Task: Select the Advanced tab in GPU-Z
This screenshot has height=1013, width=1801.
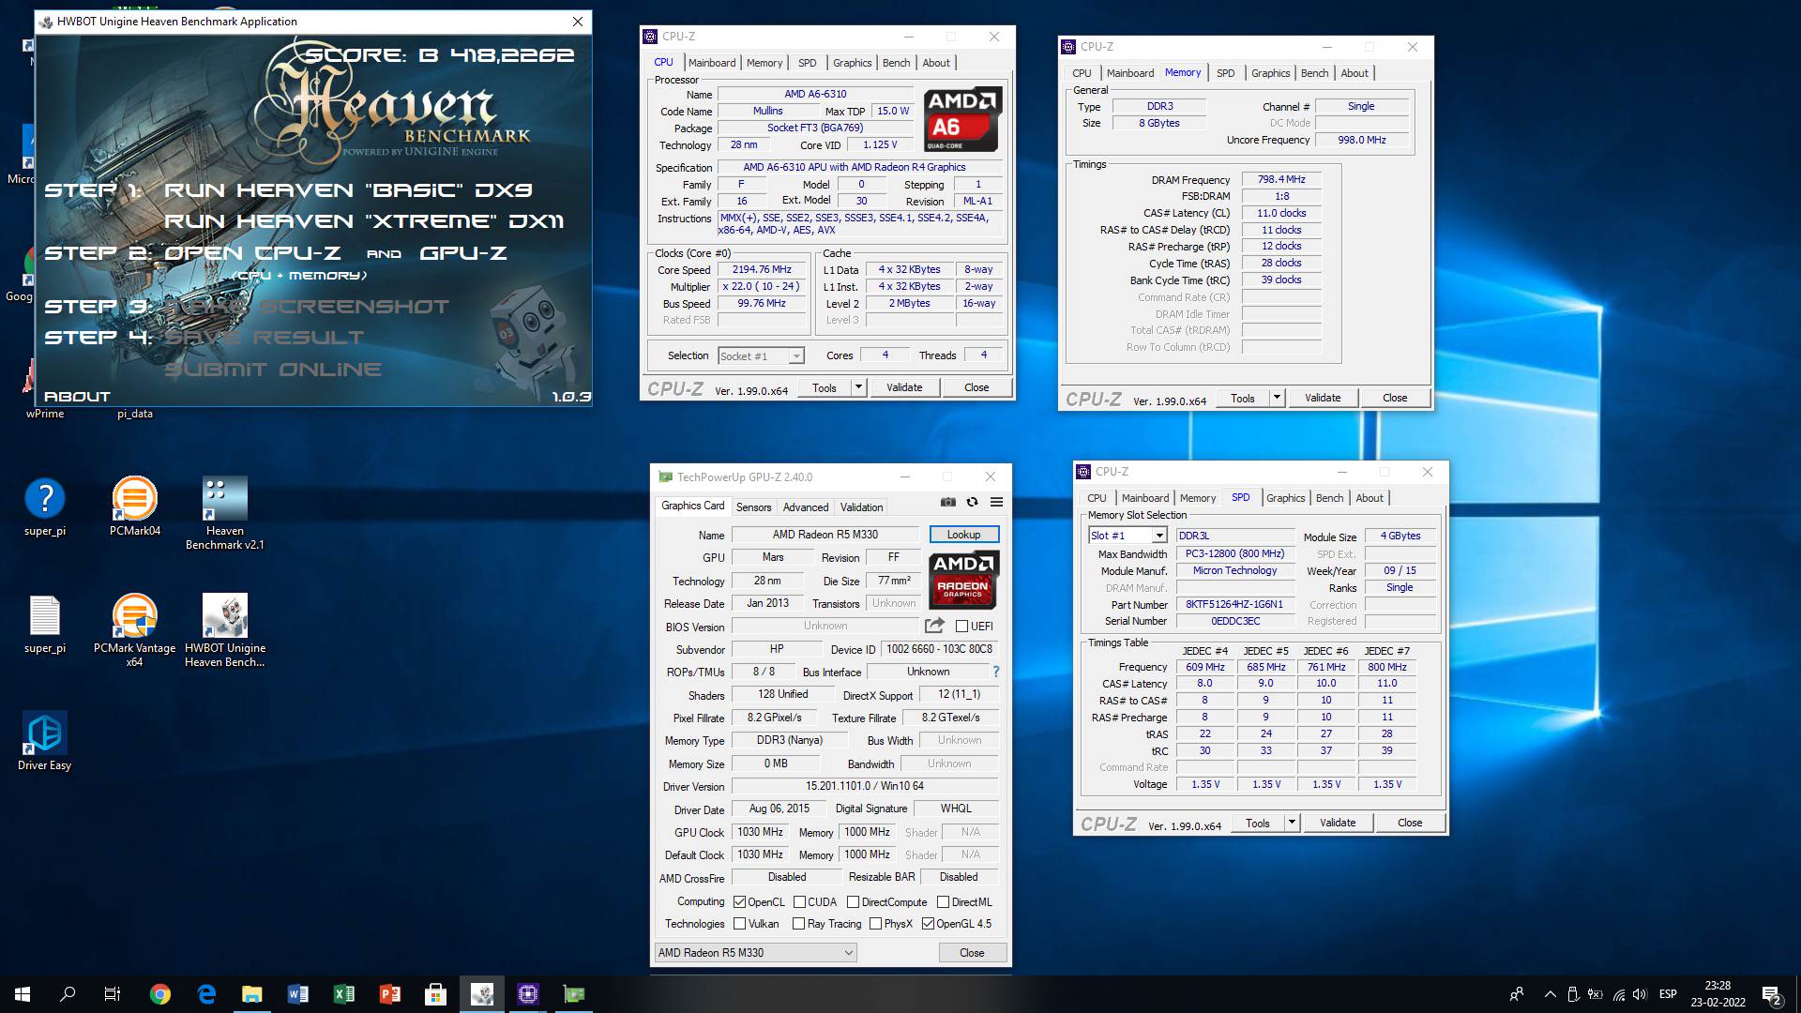Action: coord(806,507)
